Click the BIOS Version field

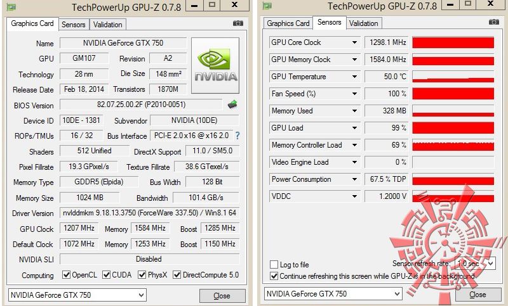coord(141,105)
